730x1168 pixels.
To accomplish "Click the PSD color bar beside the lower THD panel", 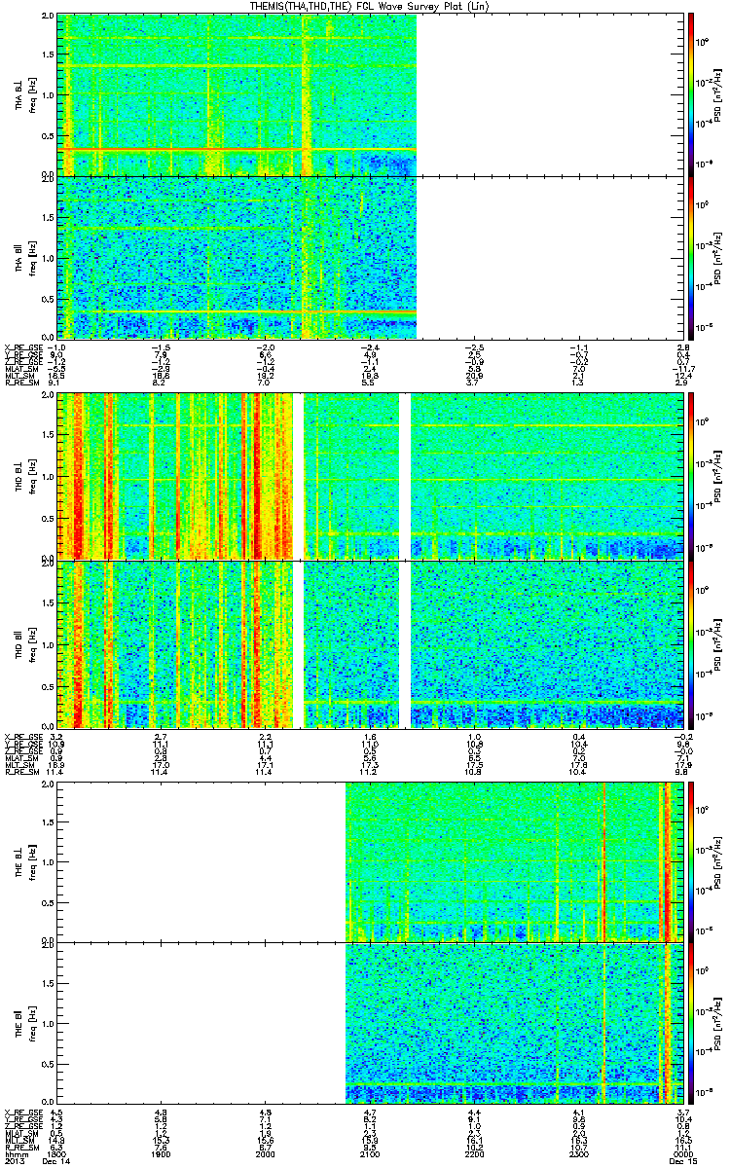I will point(691,643).
